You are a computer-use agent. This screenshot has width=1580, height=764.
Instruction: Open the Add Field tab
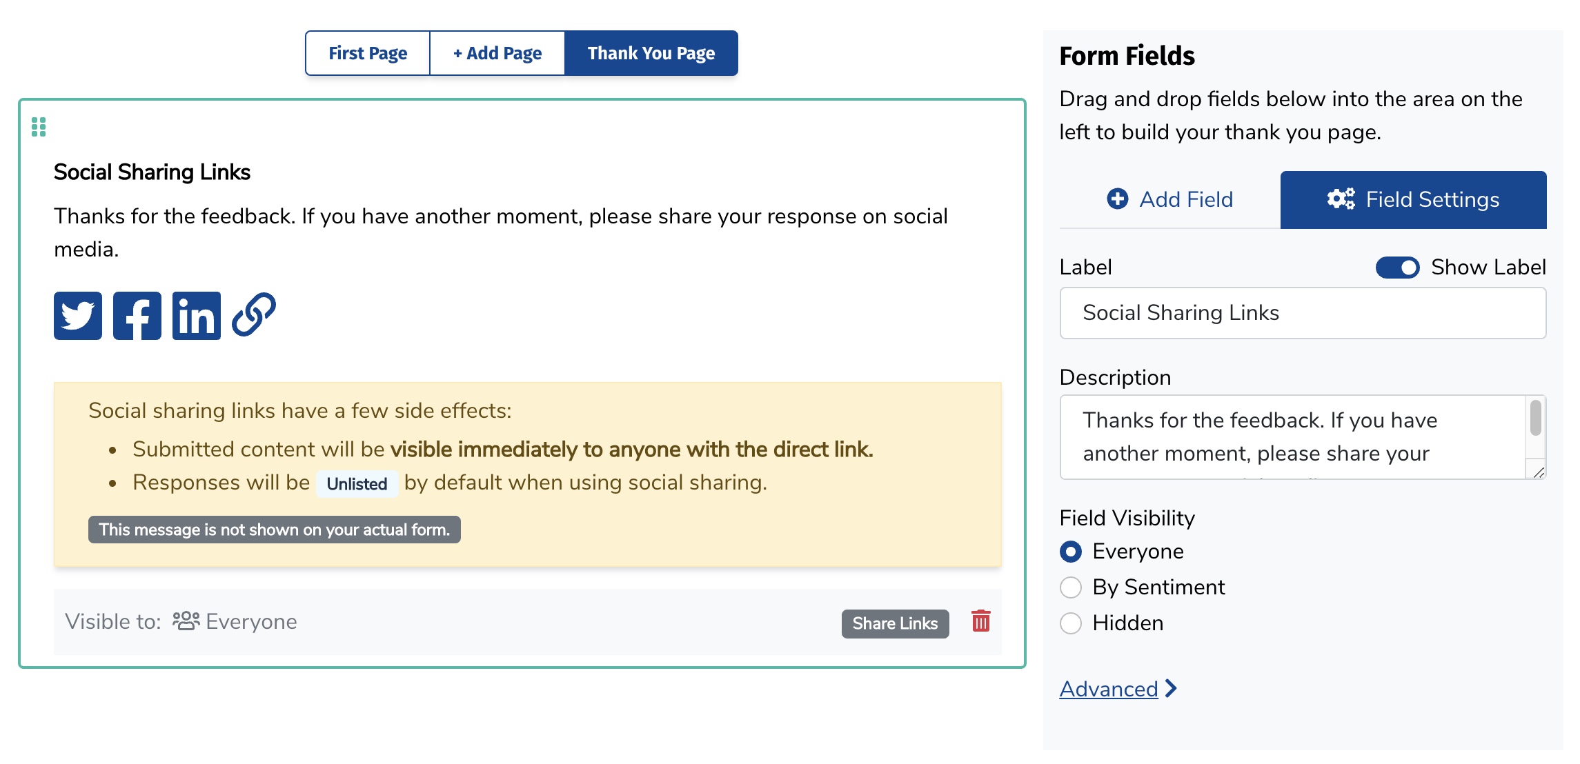[1170, 199]
